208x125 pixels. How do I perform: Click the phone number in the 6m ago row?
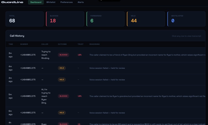[x=28, y=113]
